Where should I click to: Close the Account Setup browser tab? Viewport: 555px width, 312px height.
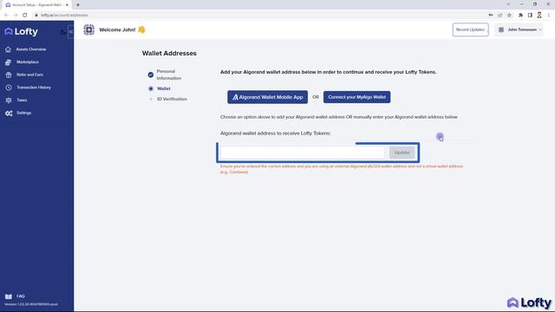(67, 5)
